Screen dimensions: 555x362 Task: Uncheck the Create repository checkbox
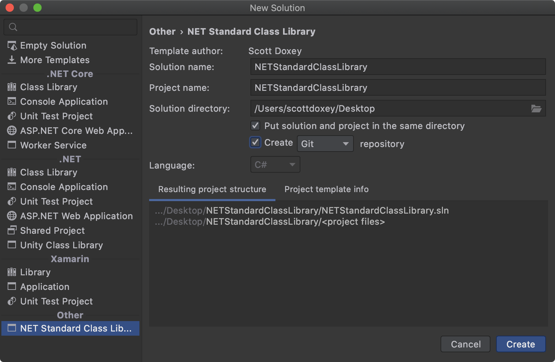click(255, 142)
